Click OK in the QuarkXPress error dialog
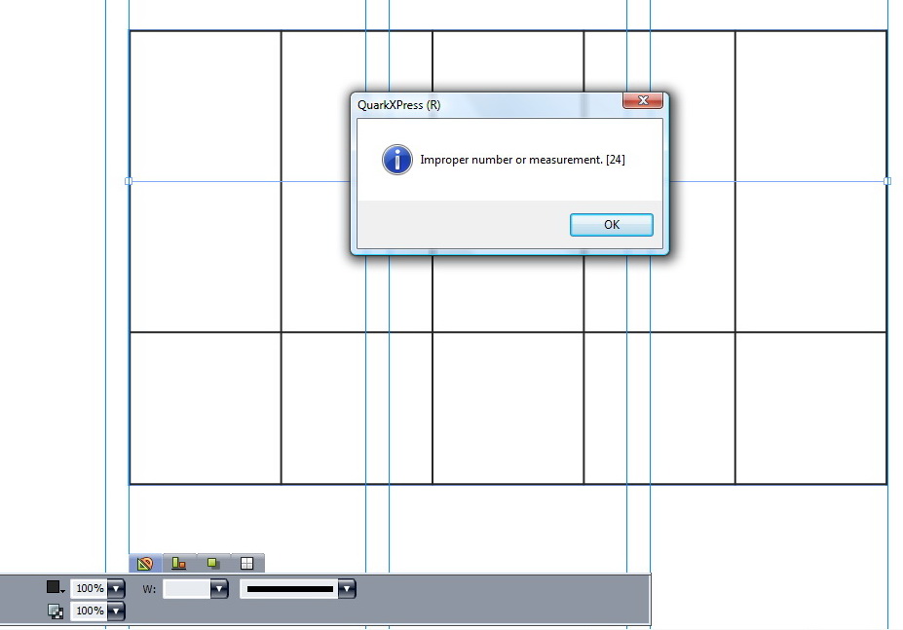This screenshot has width=903, height=630. [611, 225]
